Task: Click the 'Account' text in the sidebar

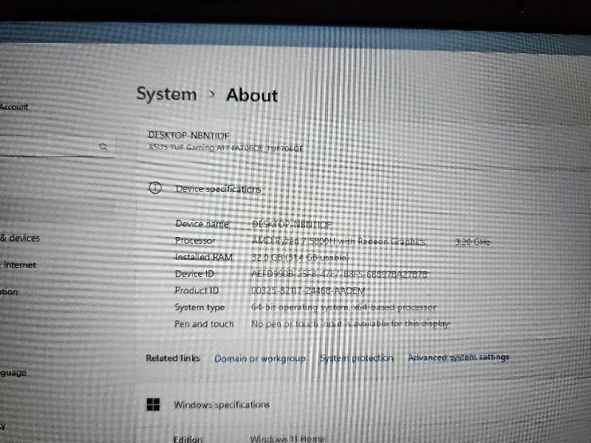Action: pos(14,107)
